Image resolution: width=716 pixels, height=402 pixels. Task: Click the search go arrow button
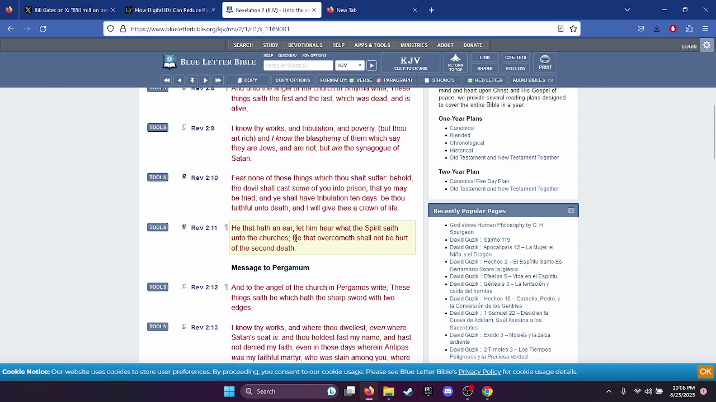point(371,65)
